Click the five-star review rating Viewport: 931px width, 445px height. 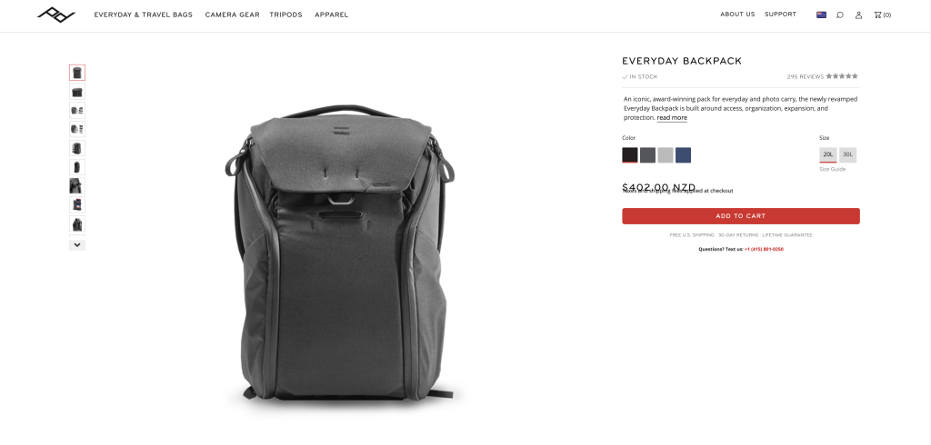point(842,76)
